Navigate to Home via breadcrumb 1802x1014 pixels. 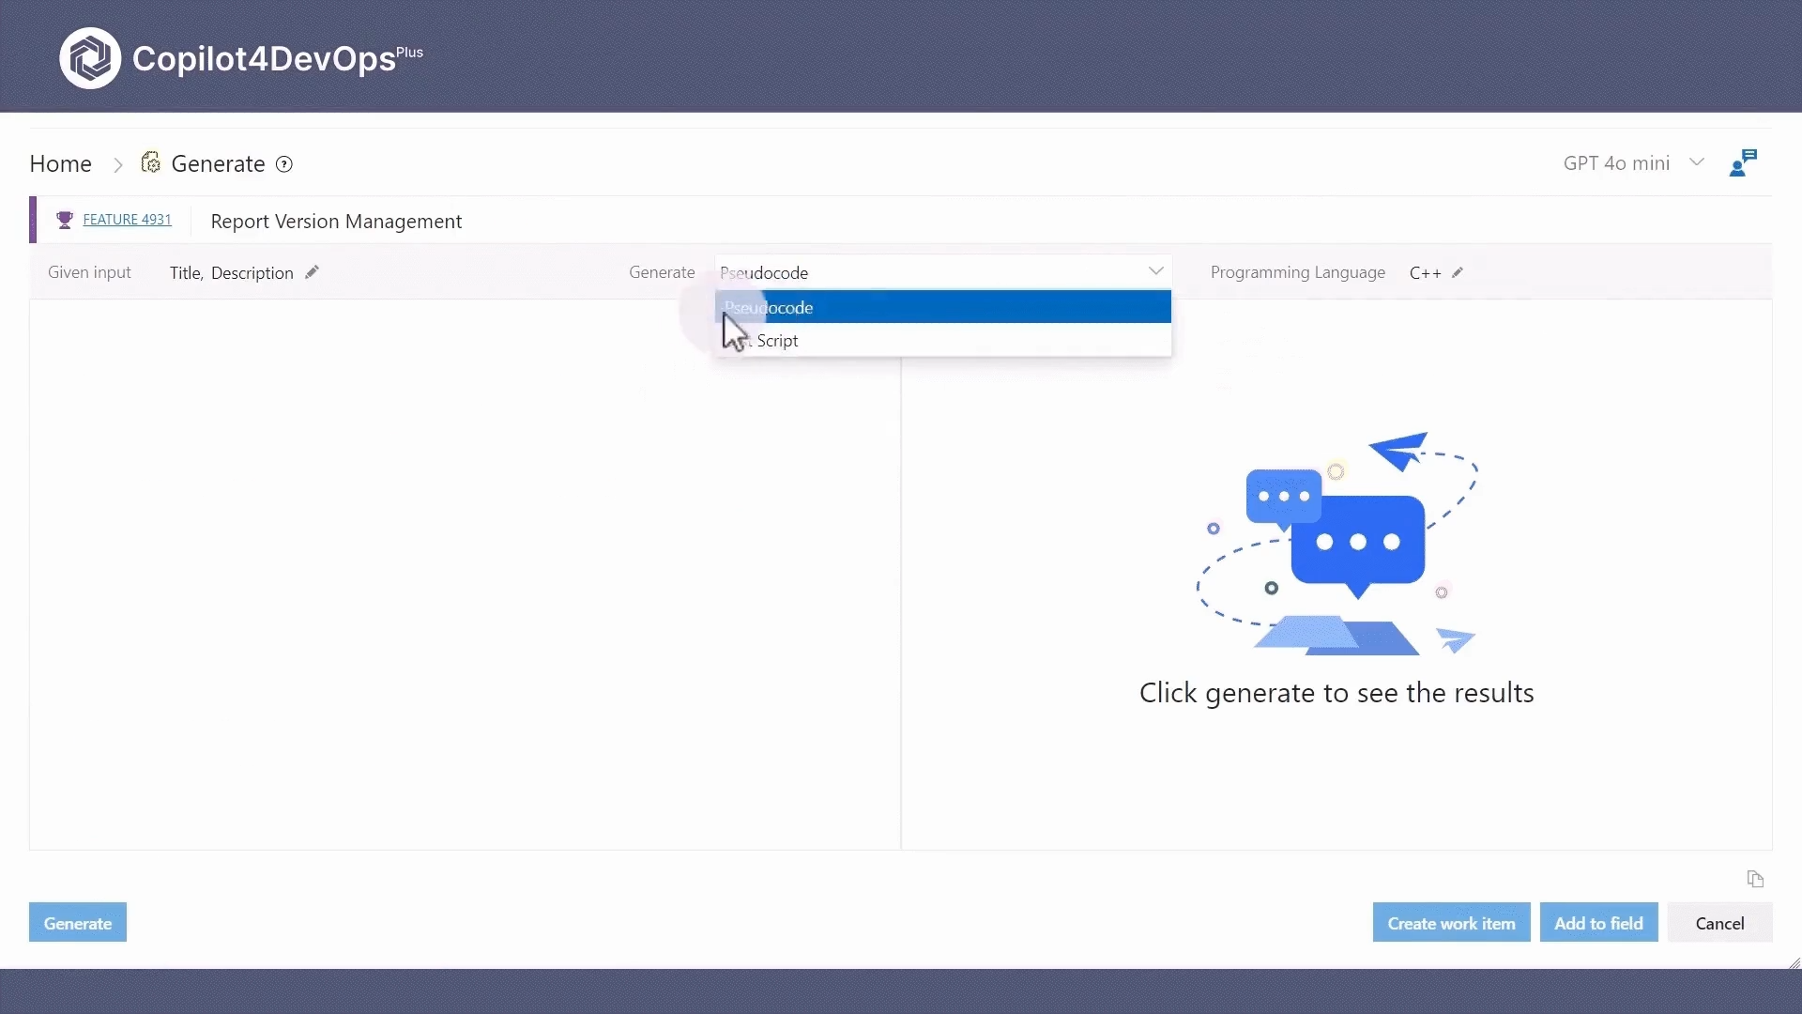pos(59,162)
